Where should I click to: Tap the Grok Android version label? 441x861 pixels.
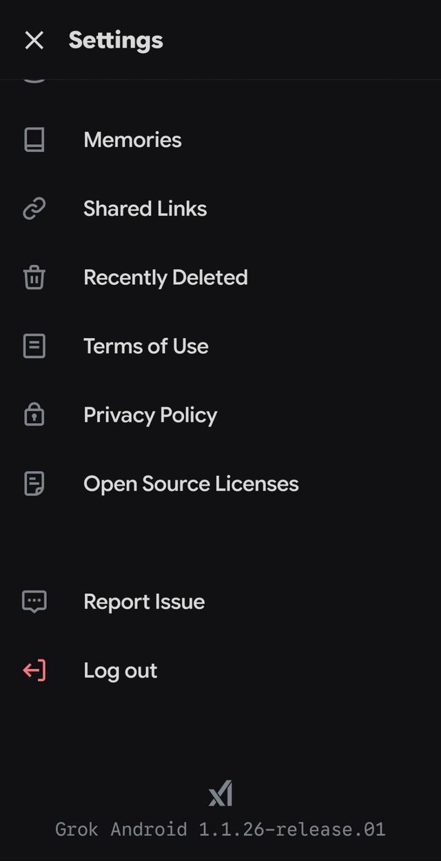(220, 829)
